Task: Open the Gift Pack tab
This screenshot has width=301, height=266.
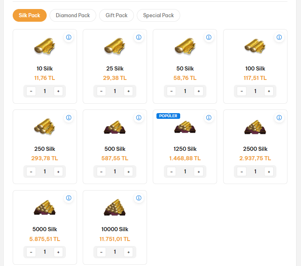Action: tap(117, 16)
